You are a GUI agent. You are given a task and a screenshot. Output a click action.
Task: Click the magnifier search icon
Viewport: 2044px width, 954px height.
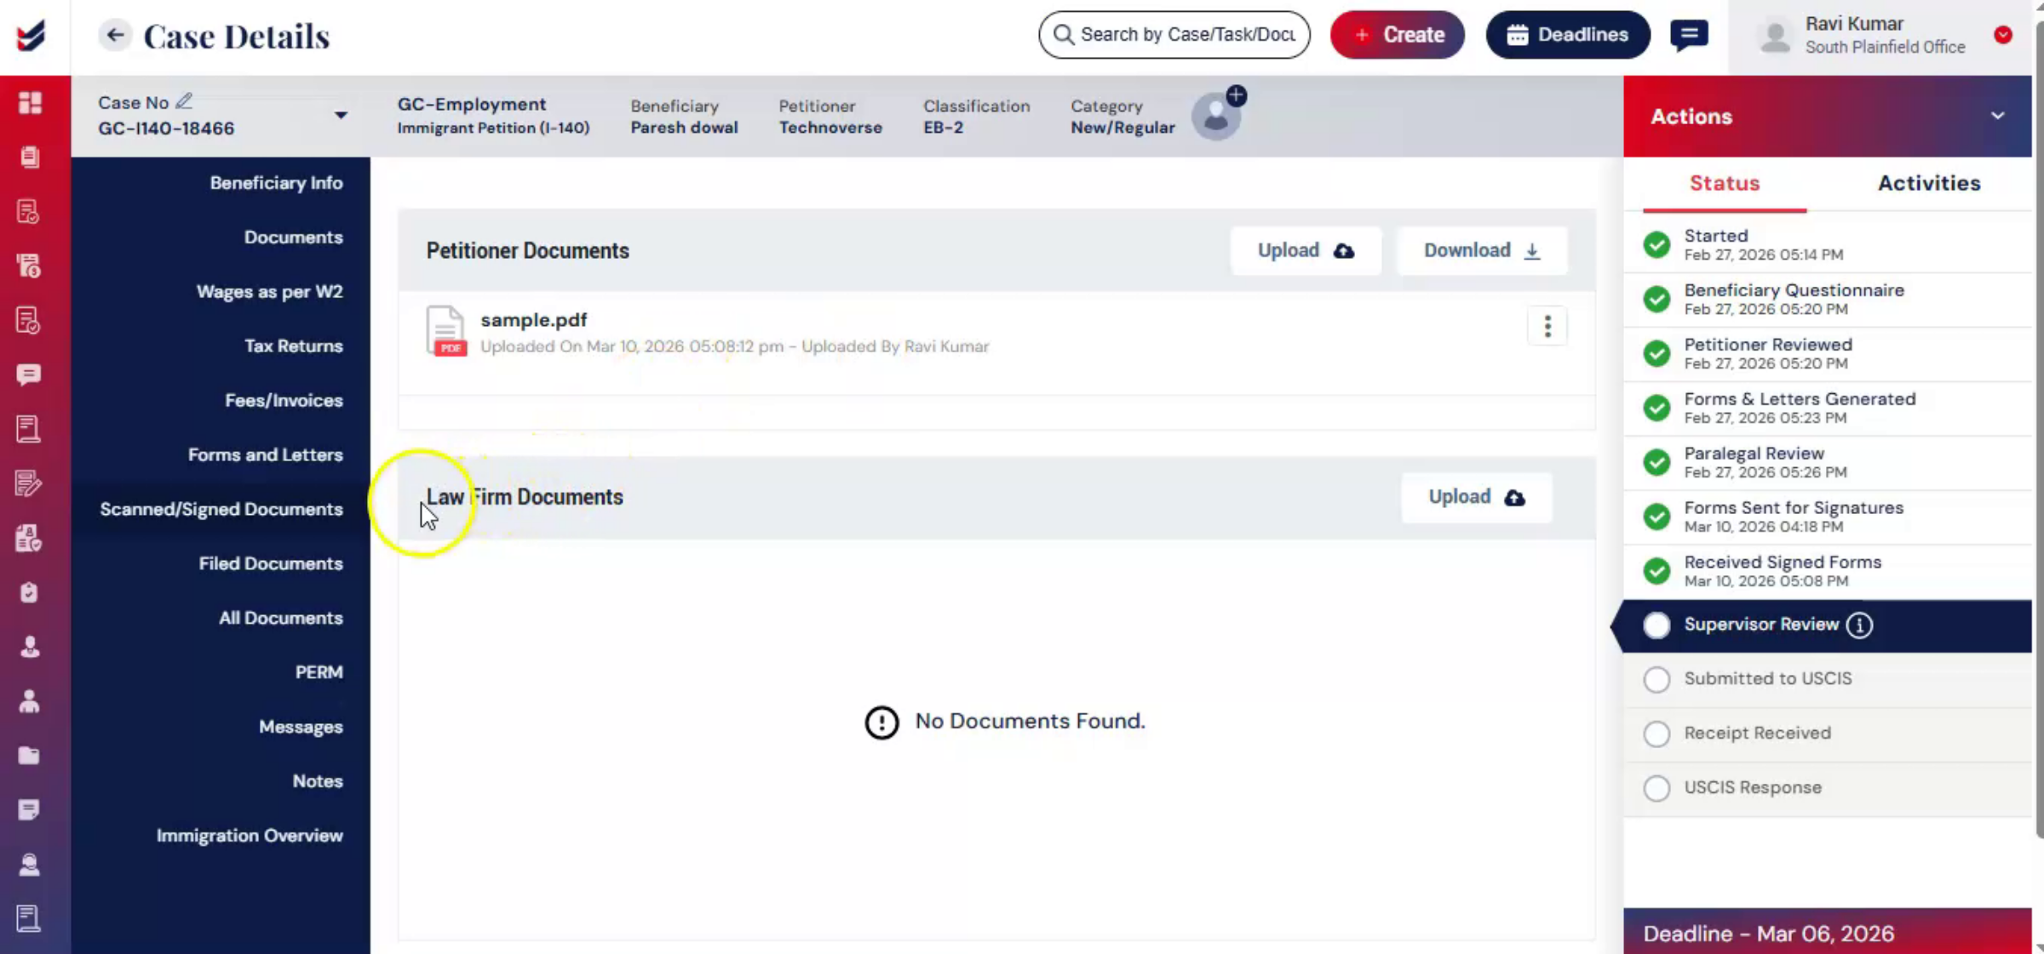click(x=1064, y=35)
